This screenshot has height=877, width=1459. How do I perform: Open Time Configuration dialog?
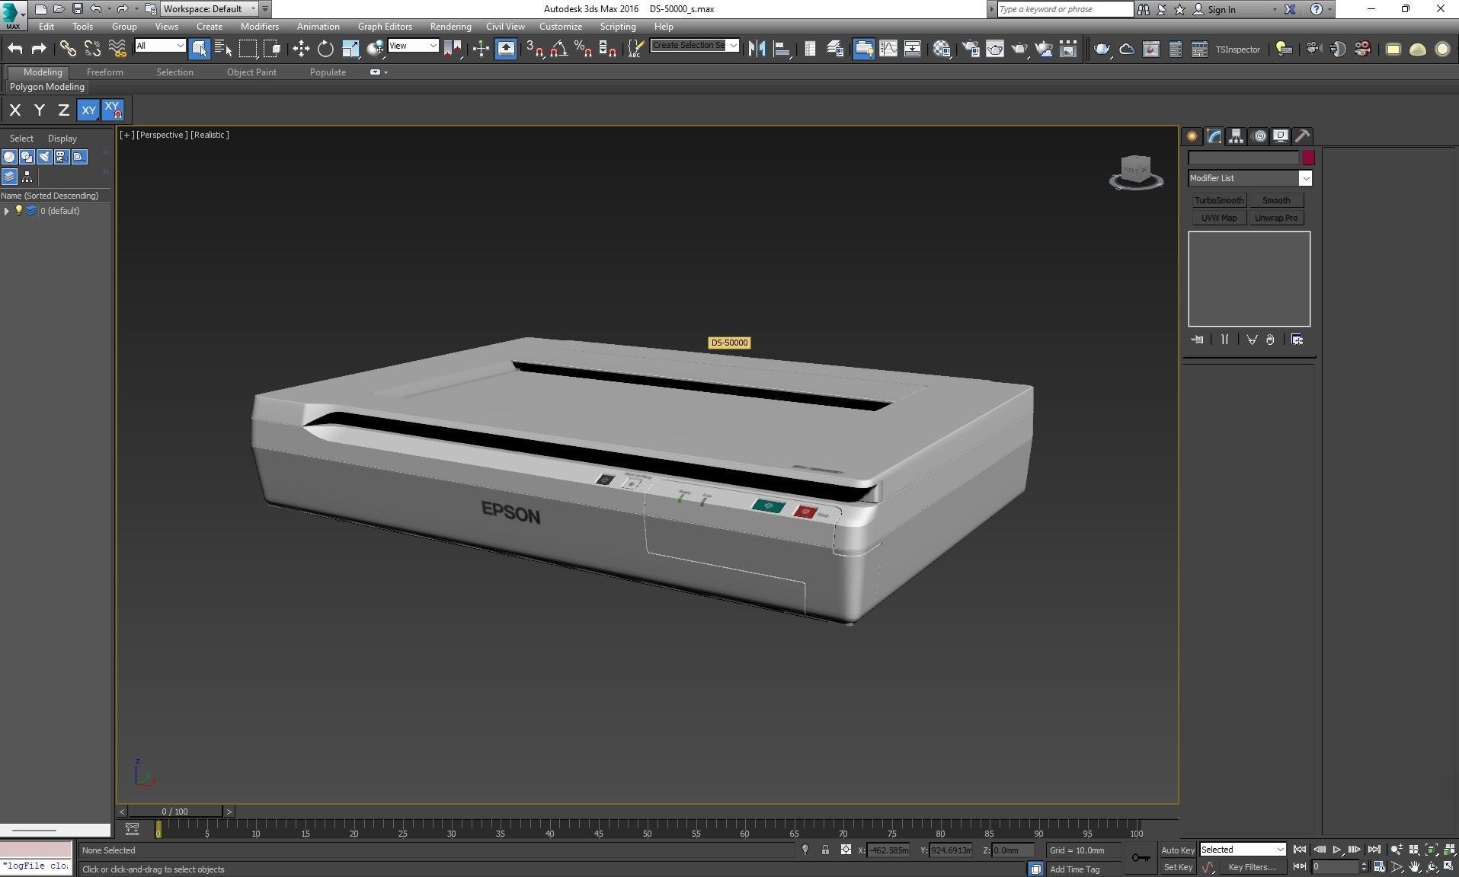click(1379, 867)
